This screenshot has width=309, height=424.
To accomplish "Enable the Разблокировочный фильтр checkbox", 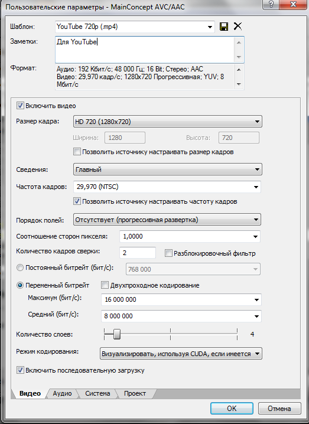I will (168, 253).
